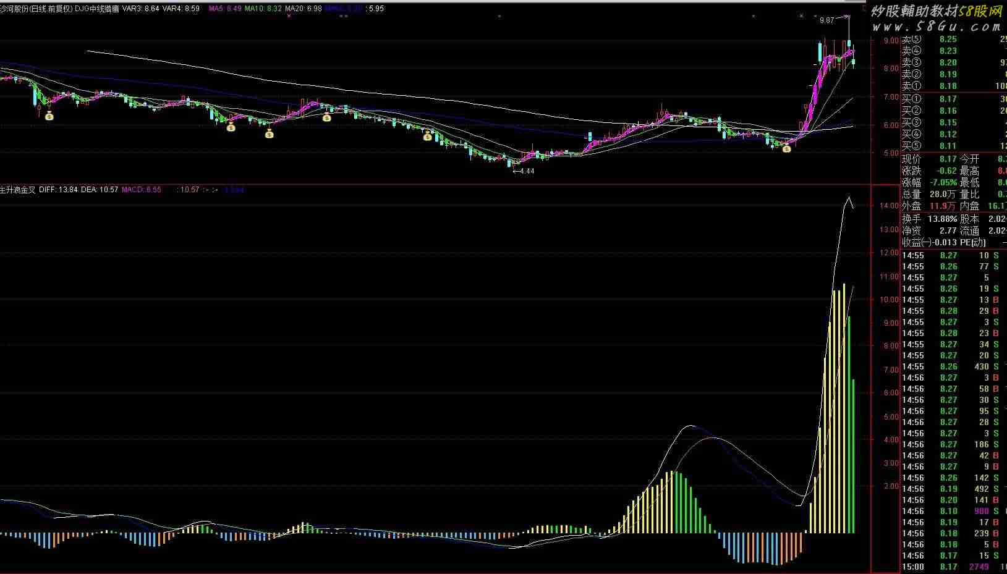The image size is (1007, 574).
Task: Click the VAR3: 8.64 indicator value
Action: 140,9
